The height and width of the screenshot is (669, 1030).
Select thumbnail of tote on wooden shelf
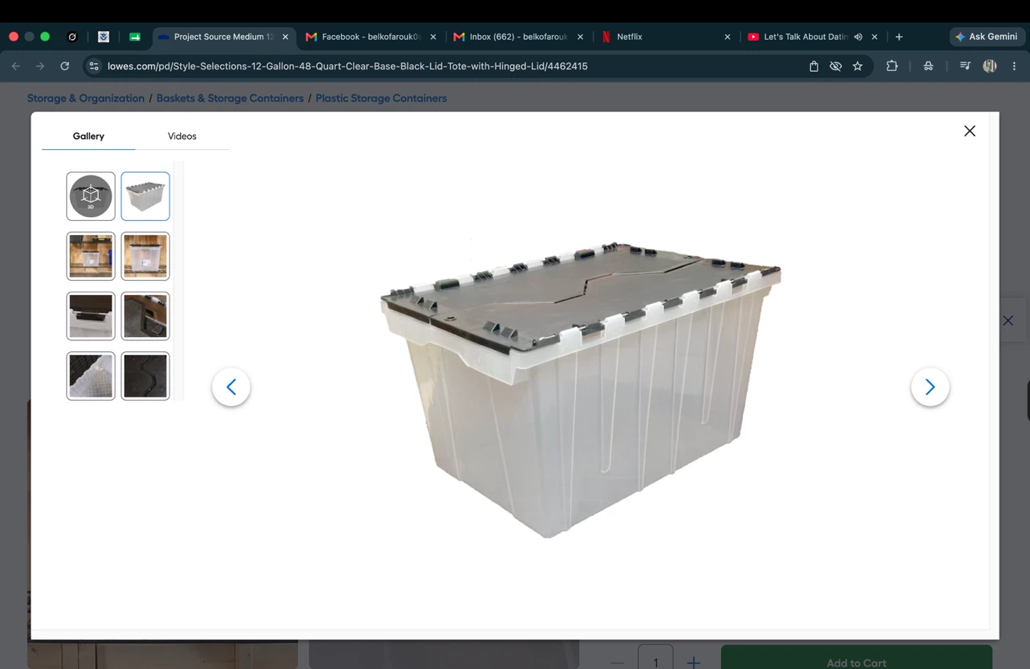pyautogui.click(x=91, y=256)
